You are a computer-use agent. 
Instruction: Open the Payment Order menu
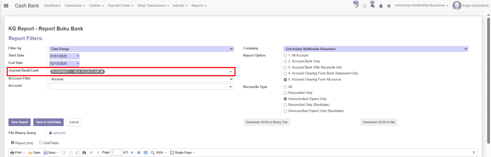[120, 6]
